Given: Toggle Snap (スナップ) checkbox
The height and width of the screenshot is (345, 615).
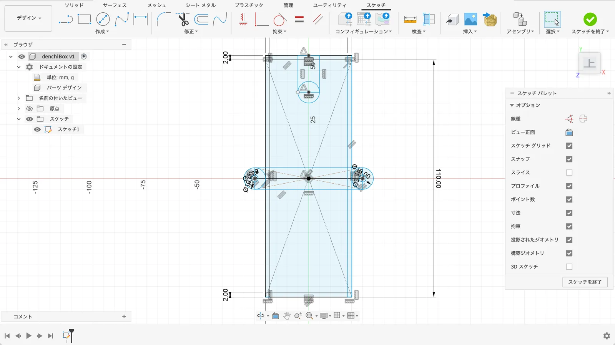Looking at the screenshot, I should [569, 159].
